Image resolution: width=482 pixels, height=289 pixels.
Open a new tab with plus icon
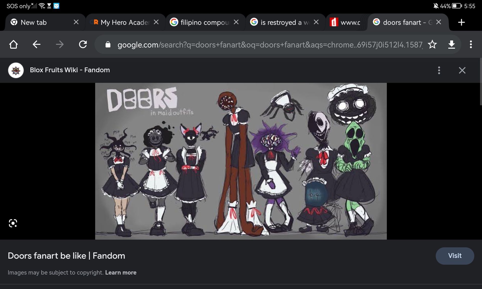click(x=461, y=22)
